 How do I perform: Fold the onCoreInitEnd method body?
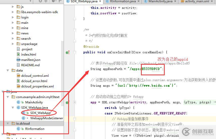[75, 52]
